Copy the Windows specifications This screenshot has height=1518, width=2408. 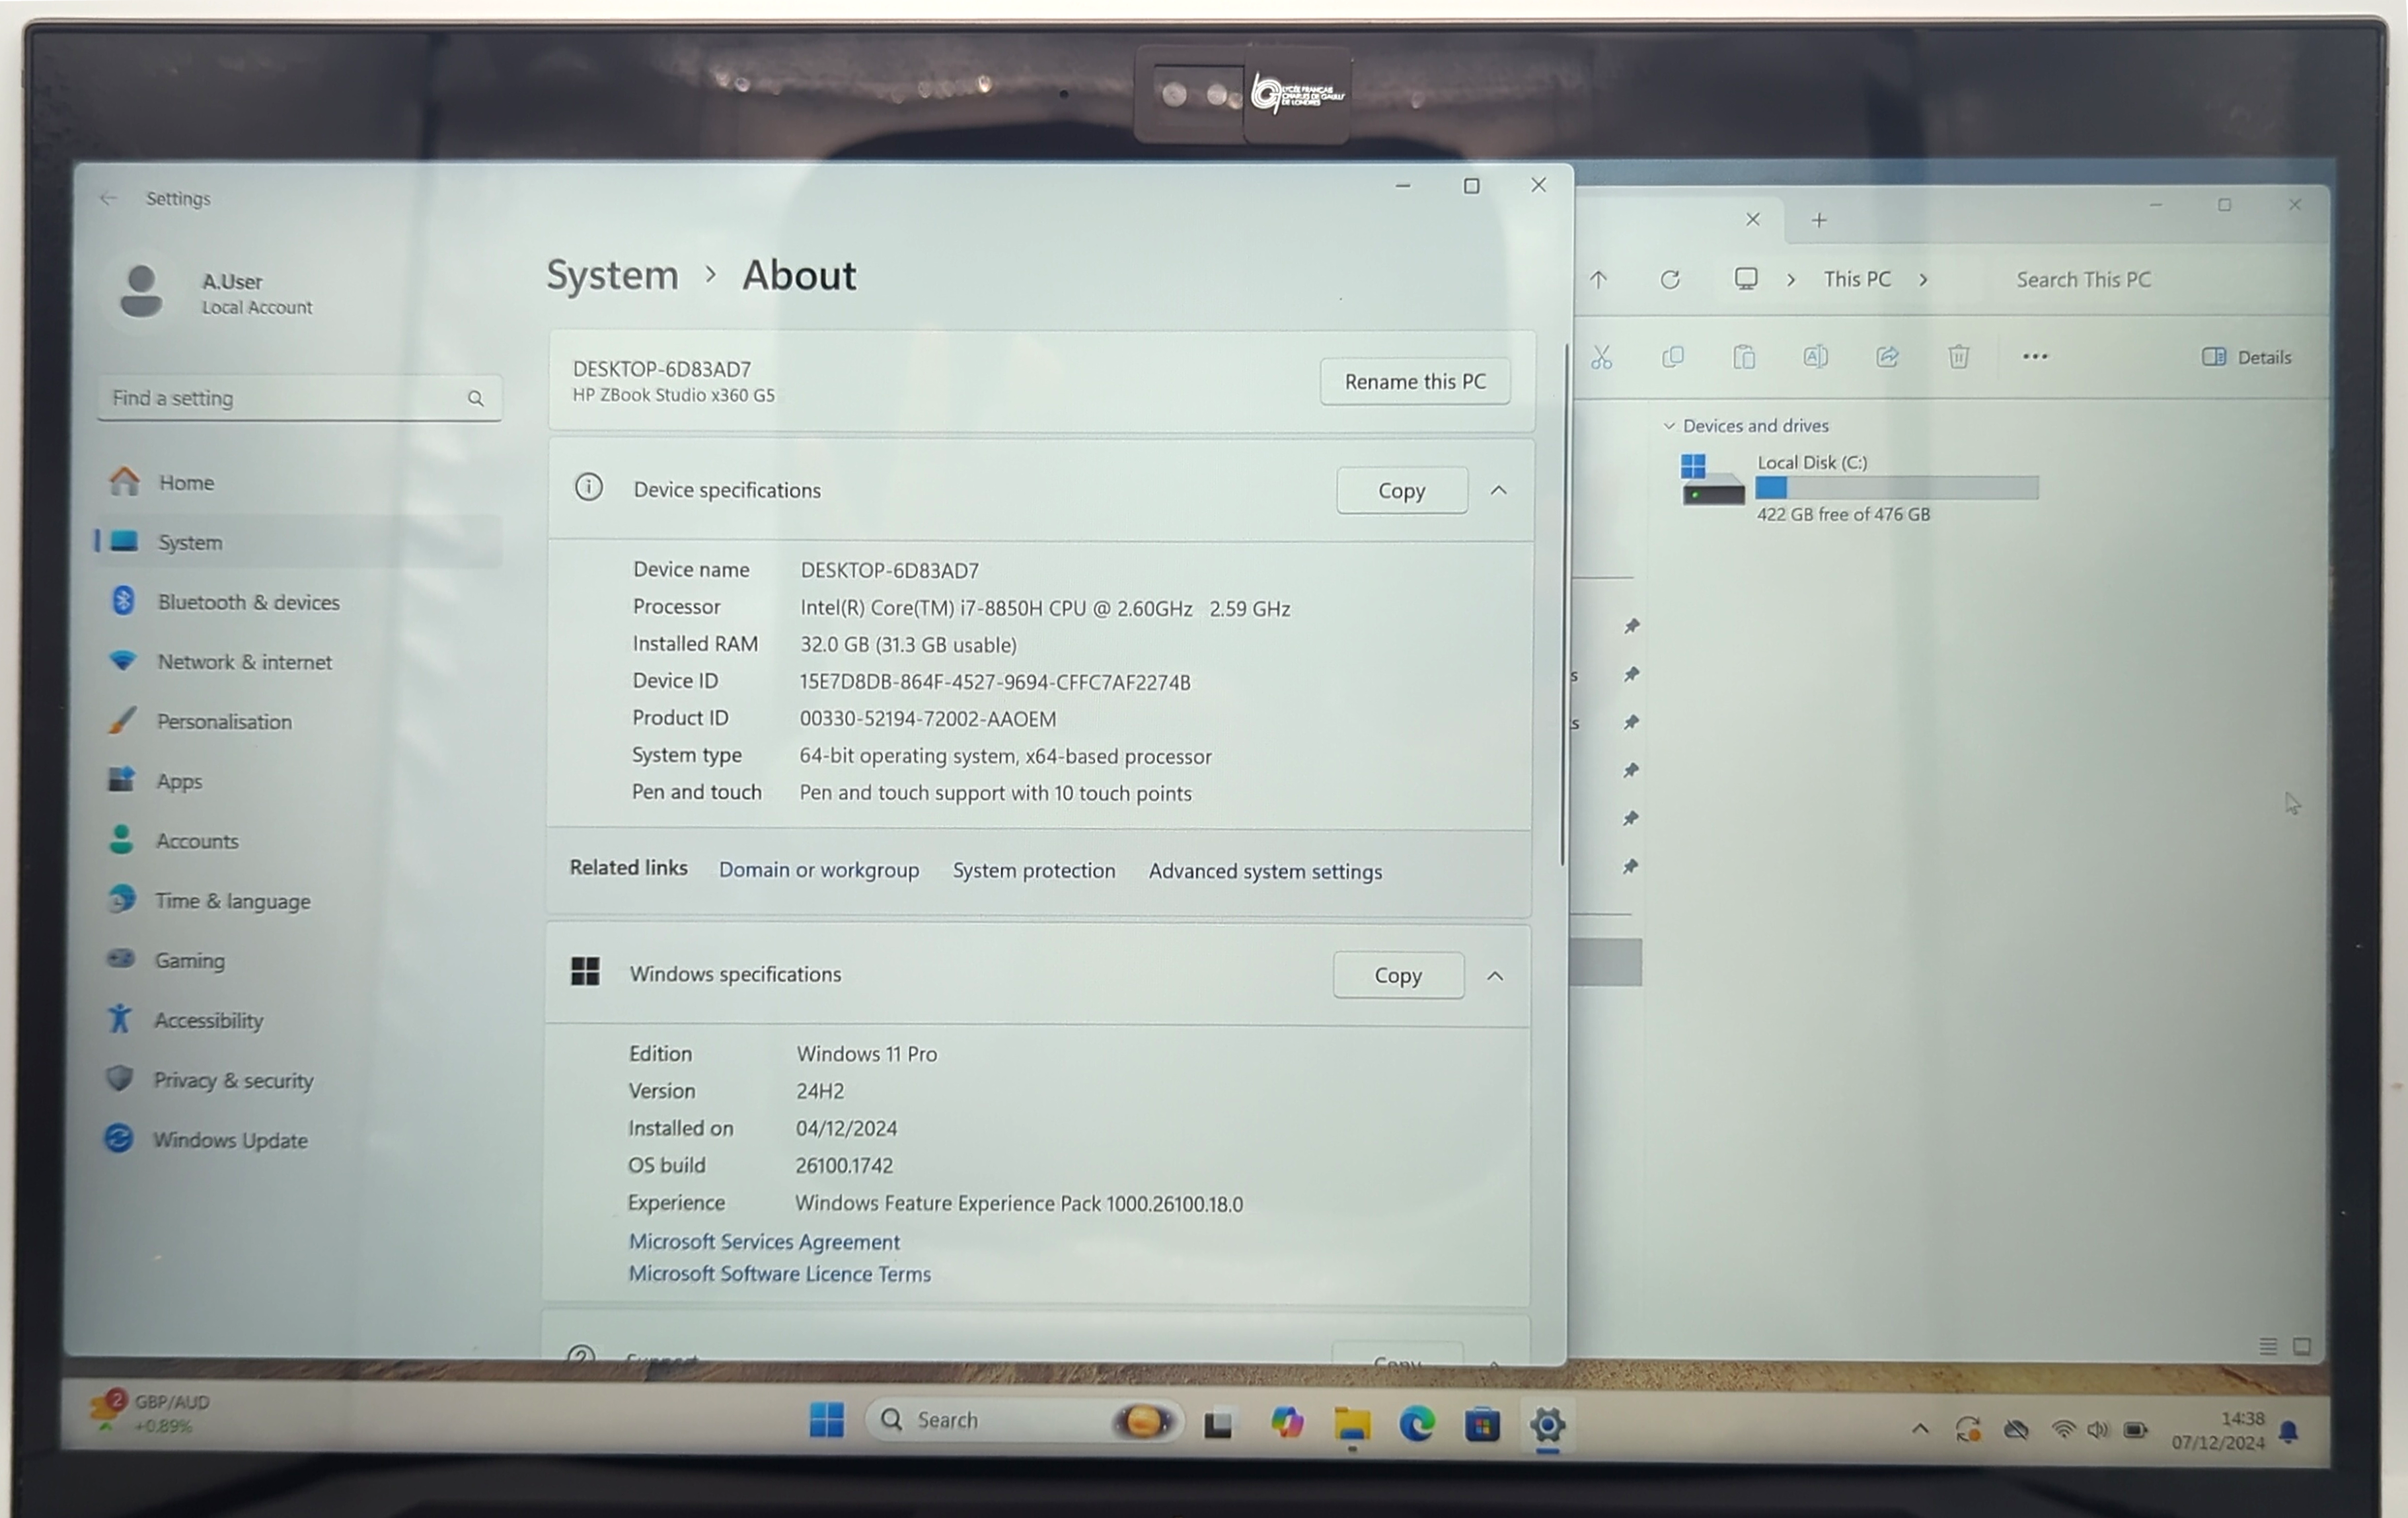(x=1398, y=975)
